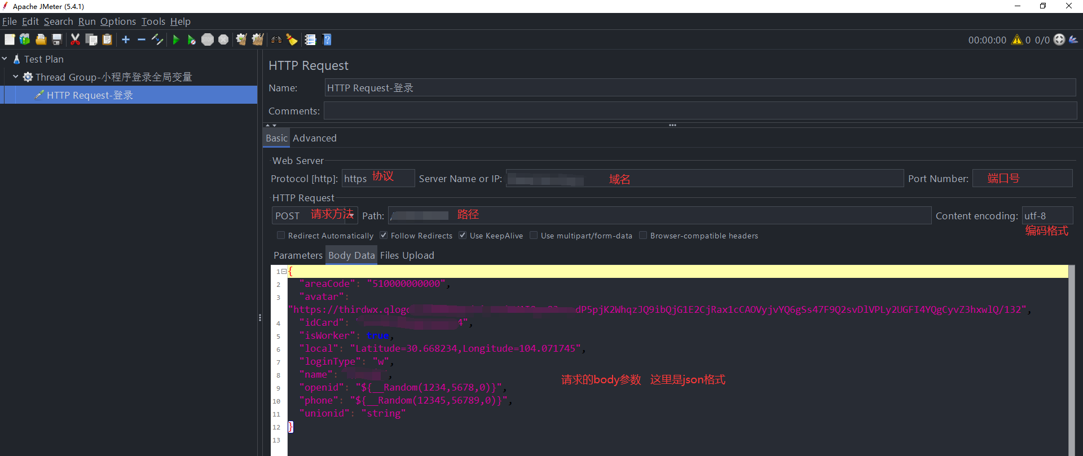Copy the selected element
The image size is (1083, 456).
point(91,39)
